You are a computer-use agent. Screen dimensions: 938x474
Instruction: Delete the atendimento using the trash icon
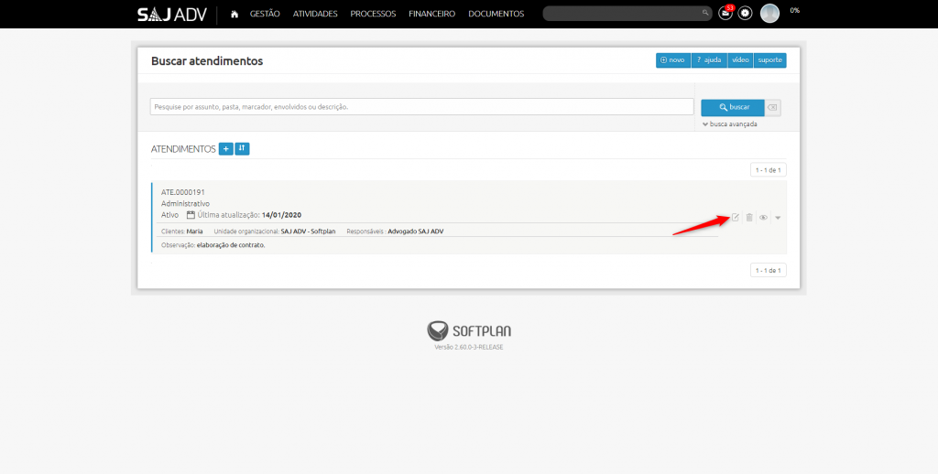tap(749, 217)
